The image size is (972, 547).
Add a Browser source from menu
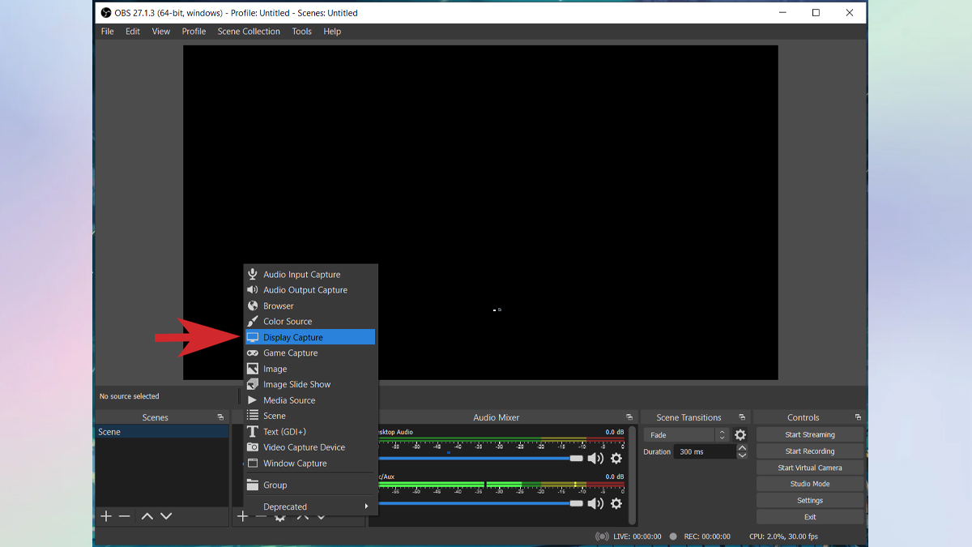(310, 306)
